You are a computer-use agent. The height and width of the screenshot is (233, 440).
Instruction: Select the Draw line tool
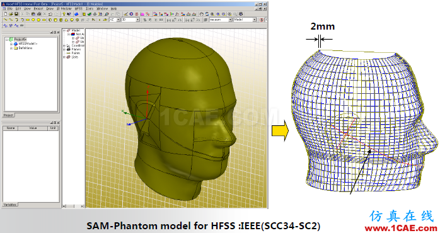coord(6,20)
